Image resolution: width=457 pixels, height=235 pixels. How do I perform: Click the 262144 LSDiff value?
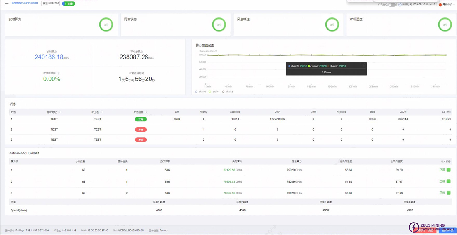(x=403, y=119)
